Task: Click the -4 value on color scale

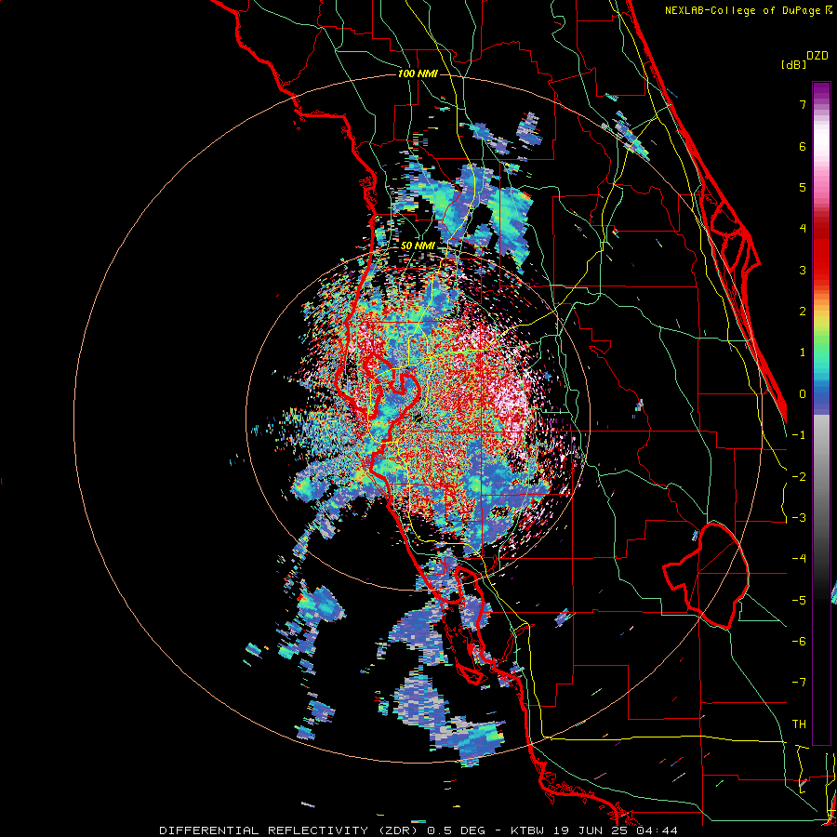Action: [799, 559]
